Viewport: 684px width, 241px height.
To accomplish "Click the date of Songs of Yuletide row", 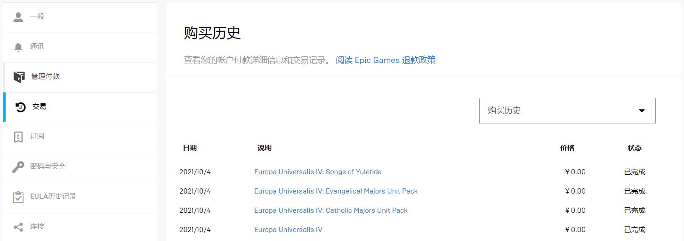I will pos(195,172).
